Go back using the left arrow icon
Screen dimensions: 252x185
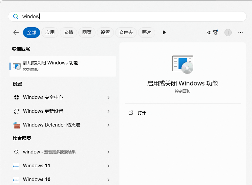tap(16, 33)
